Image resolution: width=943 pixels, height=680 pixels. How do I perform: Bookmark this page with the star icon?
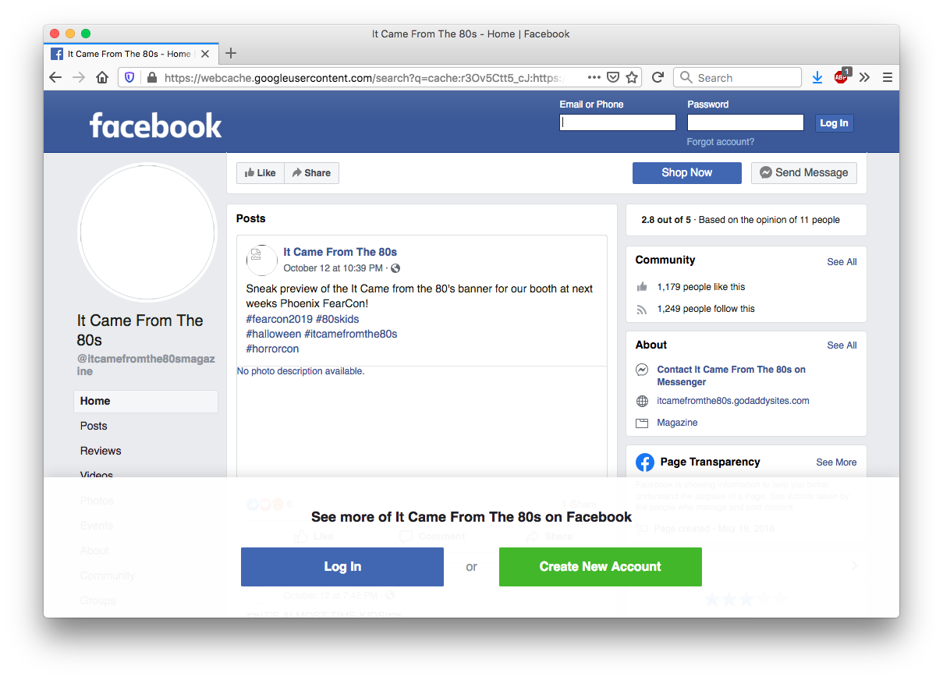[x=632, y=77]
